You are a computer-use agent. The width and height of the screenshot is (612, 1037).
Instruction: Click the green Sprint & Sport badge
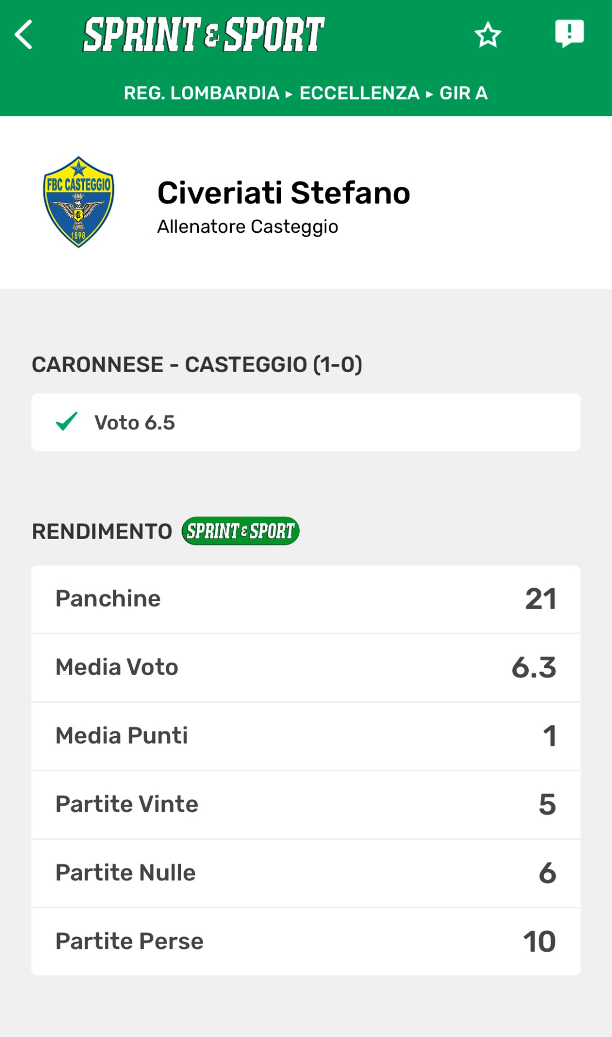(240, 531)
